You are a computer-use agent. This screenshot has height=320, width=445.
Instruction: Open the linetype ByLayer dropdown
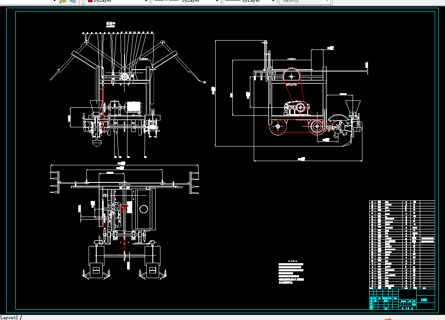click(x=187, y=1)
